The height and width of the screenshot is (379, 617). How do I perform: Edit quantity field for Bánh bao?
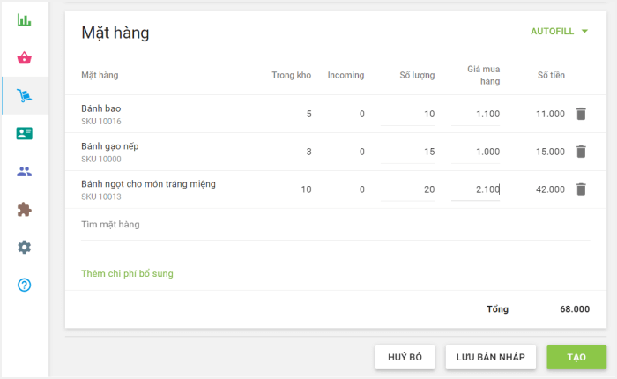[x=409, y=115]
